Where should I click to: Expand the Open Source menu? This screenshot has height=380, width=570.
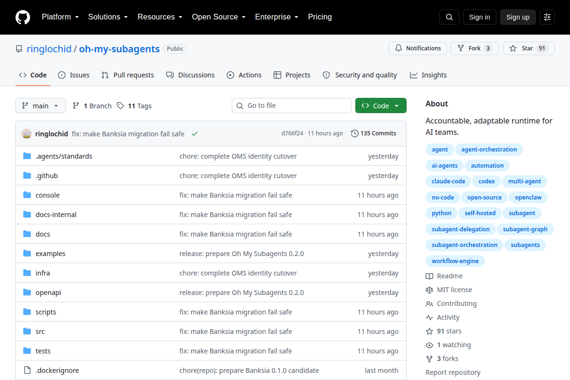[x=218, y=17]
